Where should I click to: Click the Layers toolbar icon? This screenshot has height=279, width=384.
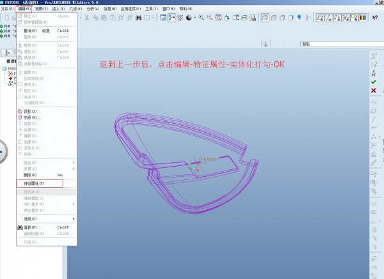pos(244,18)
